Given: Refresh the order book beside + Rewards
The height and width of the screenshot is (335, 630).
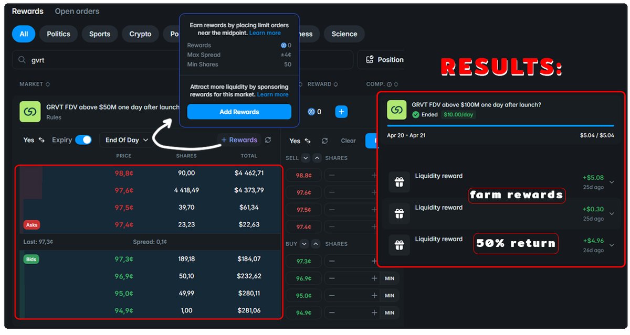Looking at the screenshot, I should click(x=268, y=140).
